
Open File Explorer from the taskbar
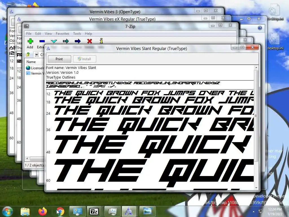25,212
